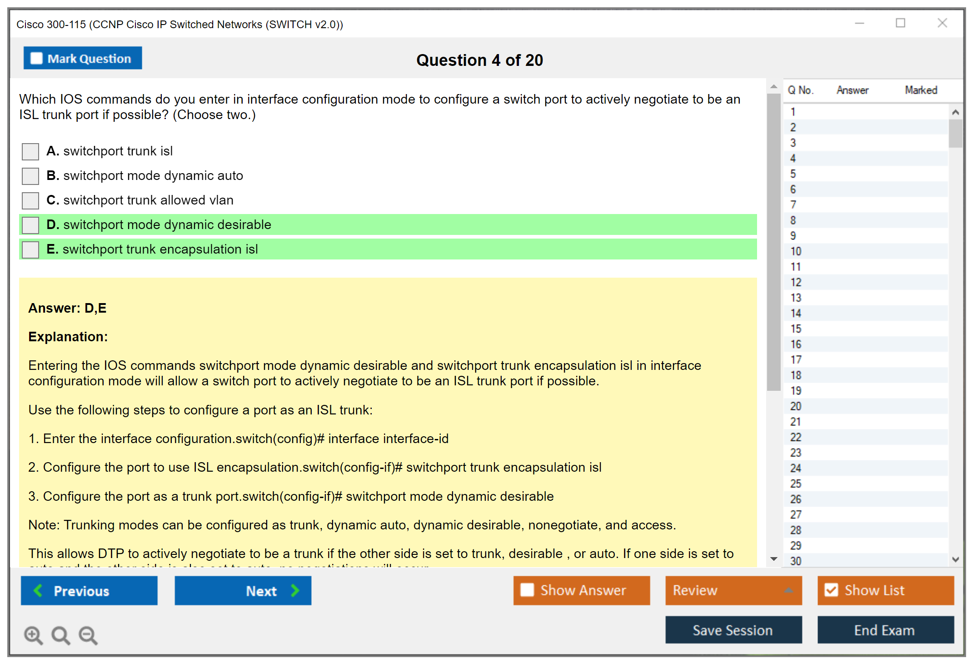Screen dimensions: 977x668
Task: Check option A switchport trunk isl
Action: click(x=30, y=151)
